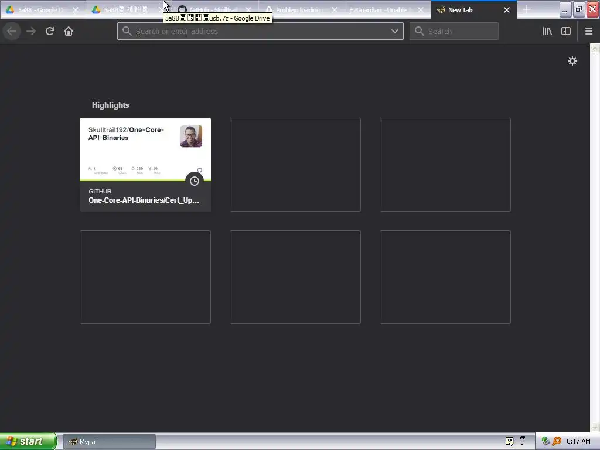Close the E2Guardian tab
This screenshot has width=600, height=450.
pyautogui.click(x=421, y=10)
